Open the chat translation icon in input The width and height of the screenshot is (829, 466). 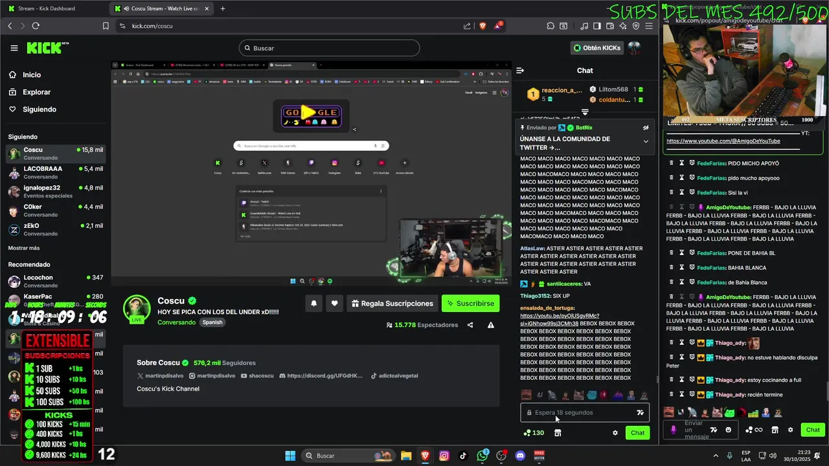point(641,413)
